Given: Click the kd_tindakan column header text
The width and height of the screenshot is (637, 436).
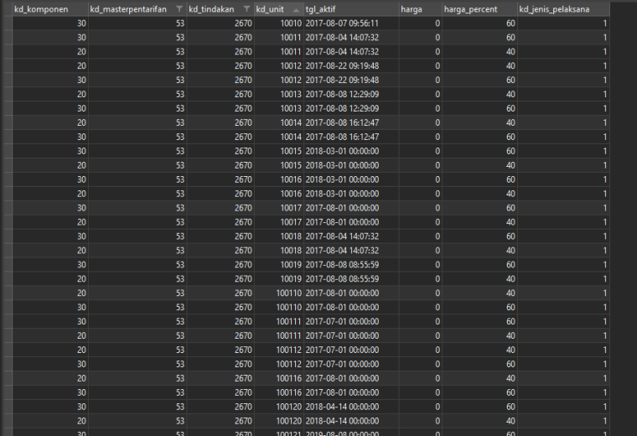Looking at the screenshot, I should (211, 9).
